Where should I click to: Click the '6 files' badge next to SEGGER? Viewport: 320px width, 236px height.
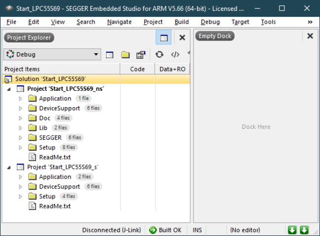coord(75,137)
